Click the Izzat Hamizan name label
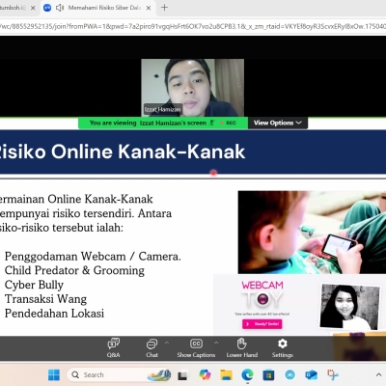This screenshot has width=386, height=386. (163, 109)
